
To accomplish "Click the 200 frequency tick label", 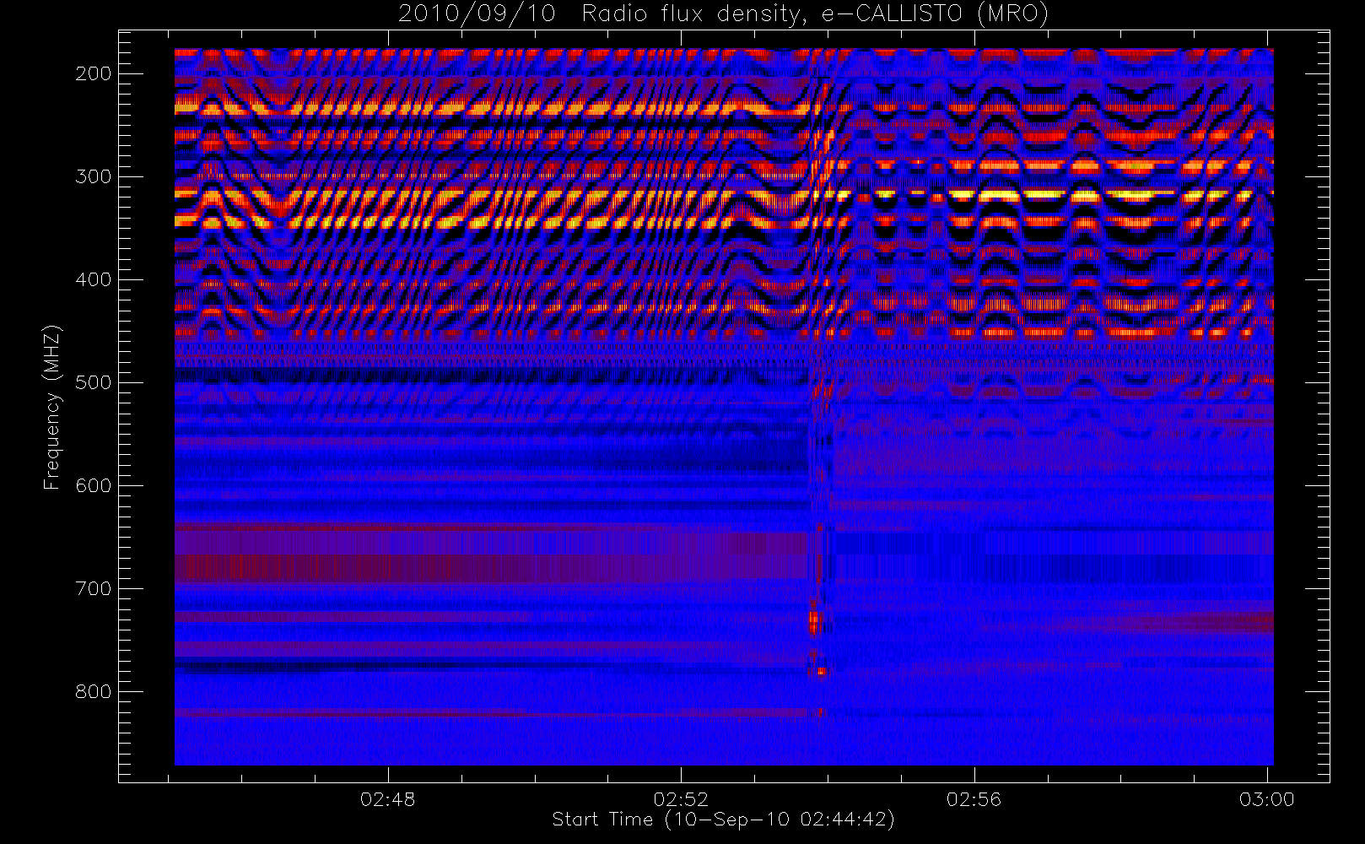I will click(94, 73).
